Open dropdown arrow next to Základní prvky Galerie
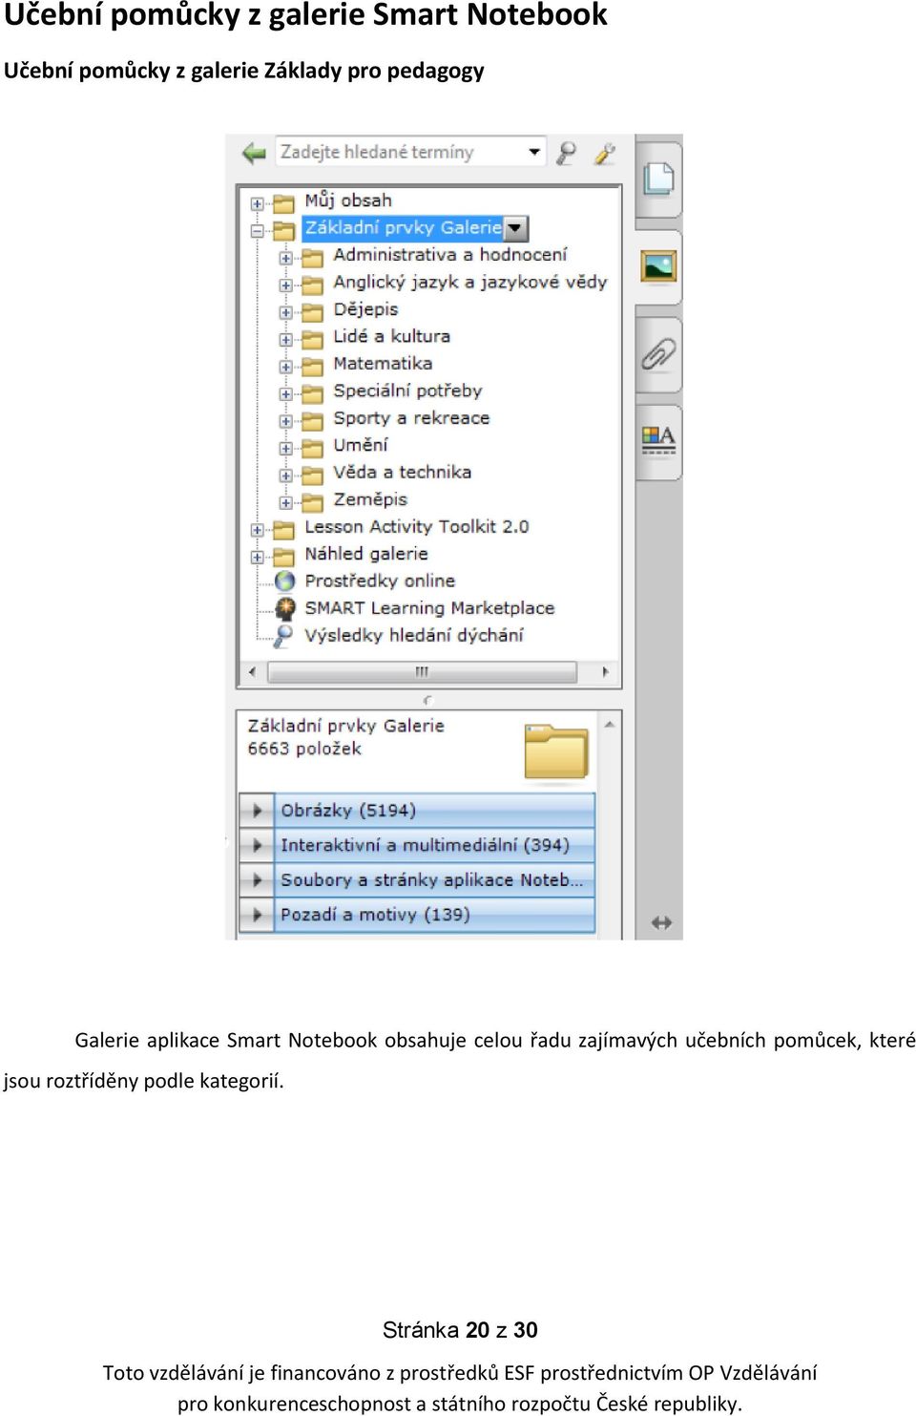 tap(515, 228)
